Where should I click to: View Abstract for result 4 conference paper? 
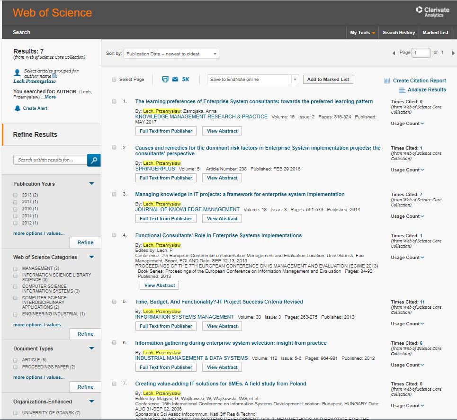pos(160,286)
